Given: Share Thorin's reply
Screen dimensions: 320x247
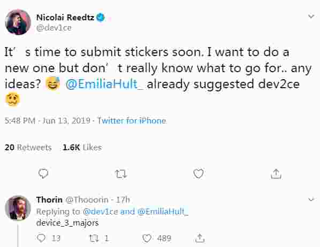Looking at the screenshot, I should pyautogui.click(x=200, y=238).
